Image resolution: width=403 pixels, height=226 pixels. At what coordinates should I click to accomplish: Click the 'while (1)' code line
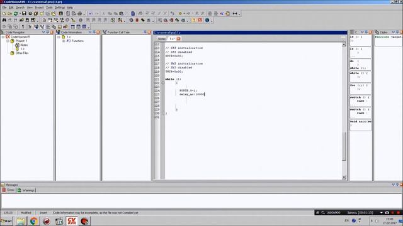pos(173,79)
